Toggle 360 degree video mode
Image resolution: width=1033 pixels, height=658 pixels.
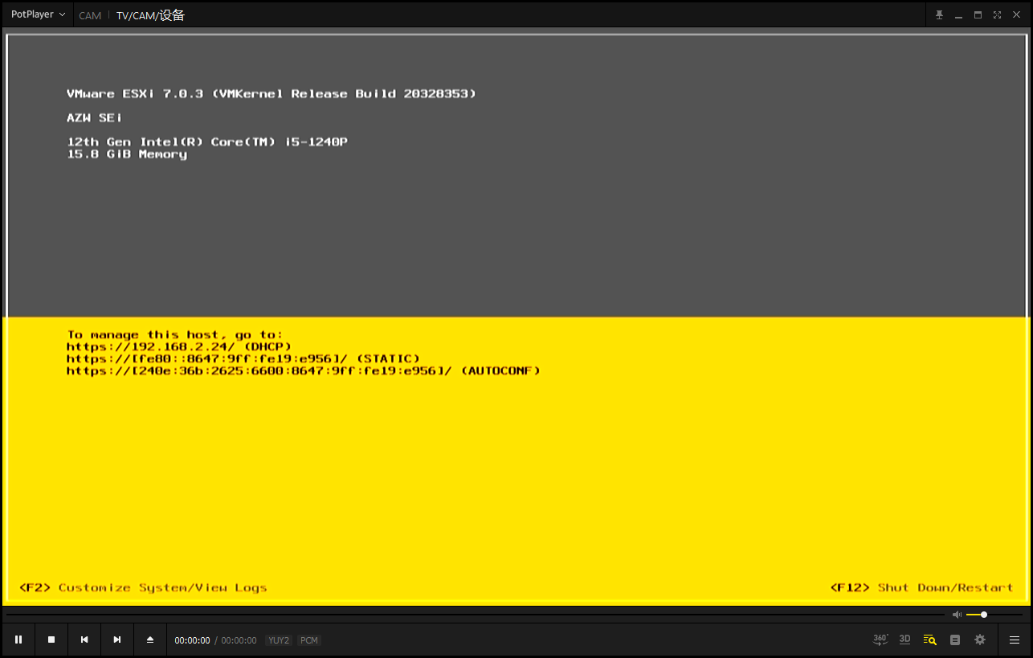[x=880, y=640]
